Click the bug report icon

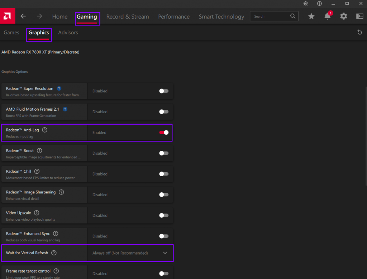(305, 4)
